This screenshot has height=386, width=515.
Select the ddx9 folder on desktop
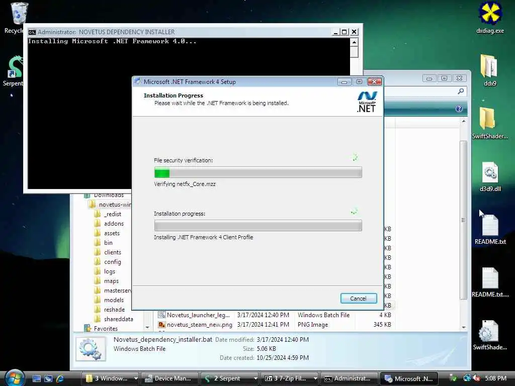[x=490, y=70]
